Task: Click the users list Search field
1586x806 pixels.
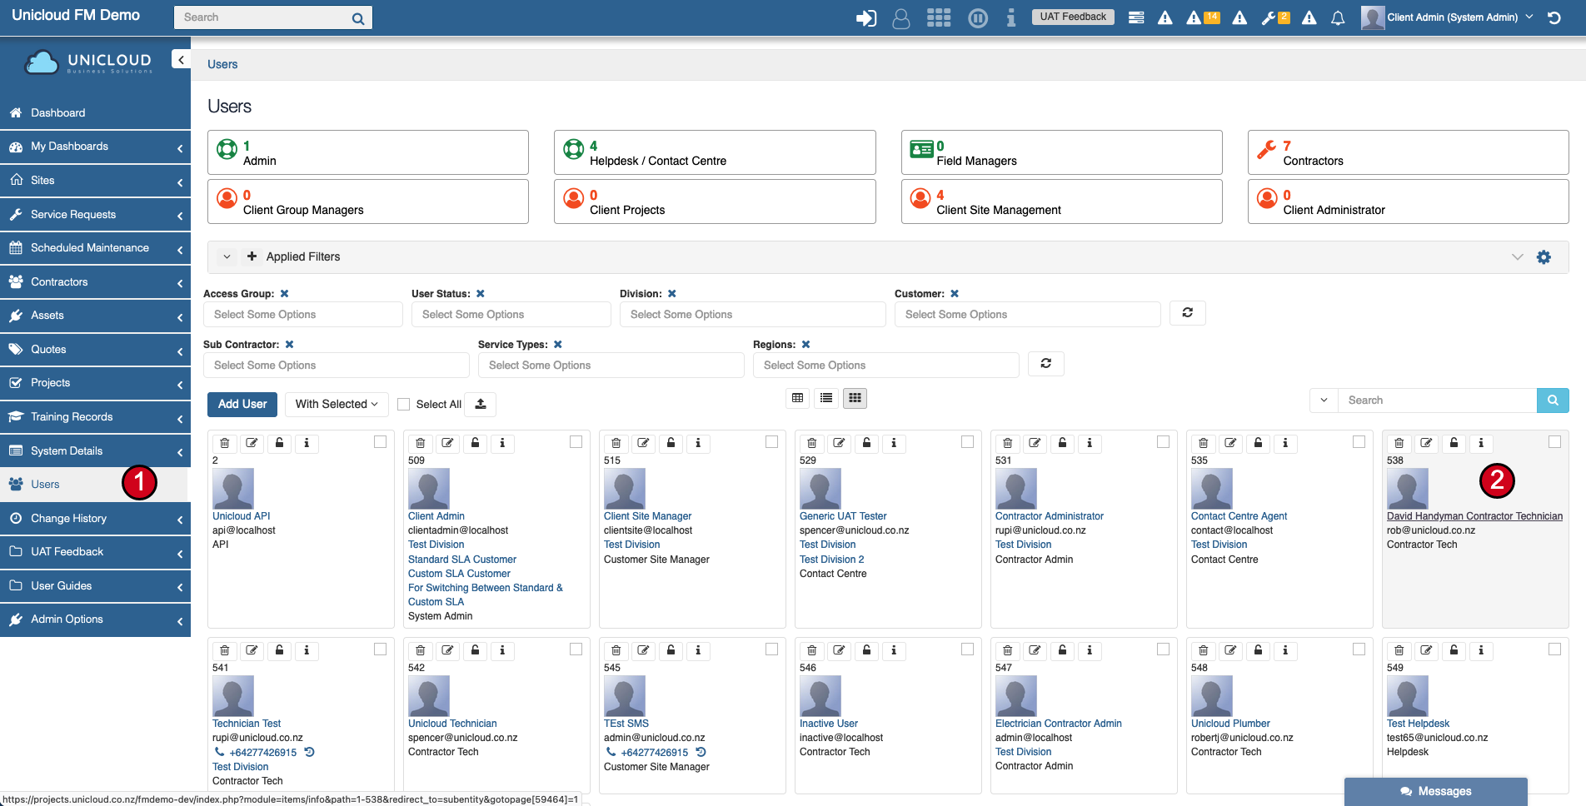Action: tap(1438, 401)
